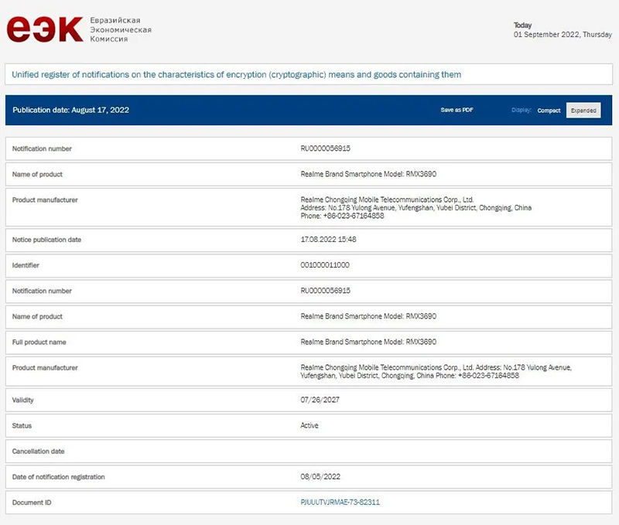Viewport: 619px width, 525px height.
Task: Click the 'Cancellation date' label
Action: click(x=38, y=452)
